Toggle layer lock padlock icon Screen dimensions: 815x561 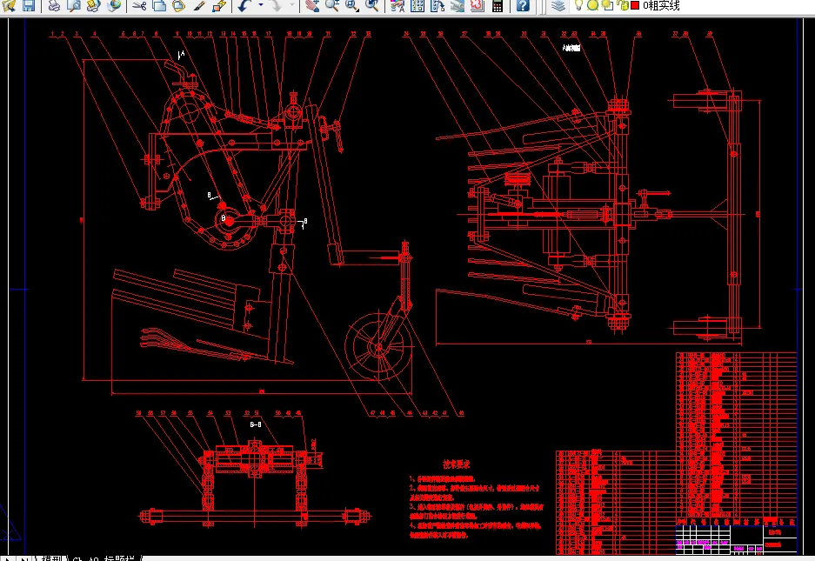623,5
